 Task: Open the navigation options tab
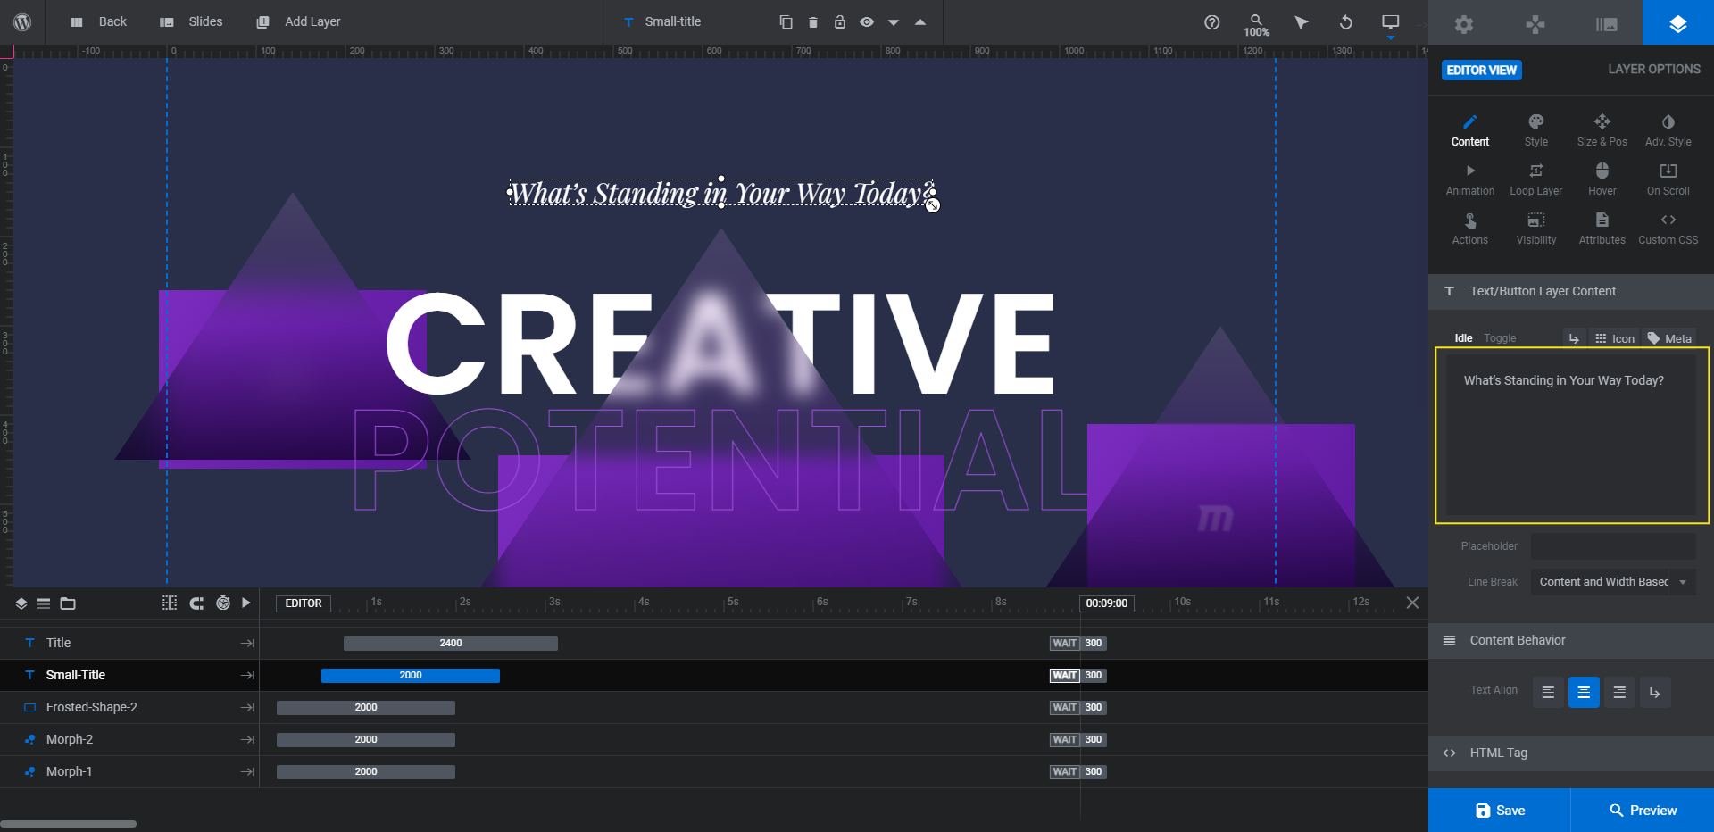point(1535,24)
